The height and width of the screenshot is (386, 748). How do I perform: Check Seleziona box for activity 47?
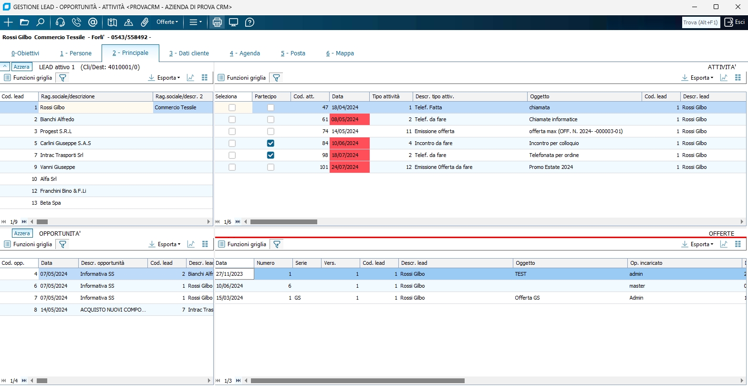[x=232, y=108]
